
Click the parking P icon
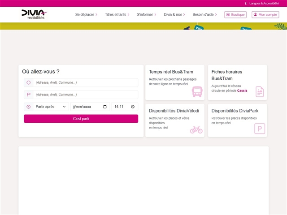click(260, 129)
